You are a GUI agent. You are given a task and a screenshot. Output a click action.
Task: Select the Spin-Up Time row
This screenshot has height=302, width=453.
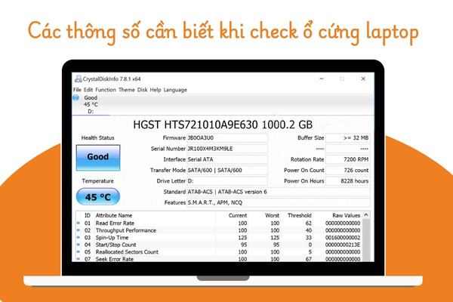coord(219,238)
